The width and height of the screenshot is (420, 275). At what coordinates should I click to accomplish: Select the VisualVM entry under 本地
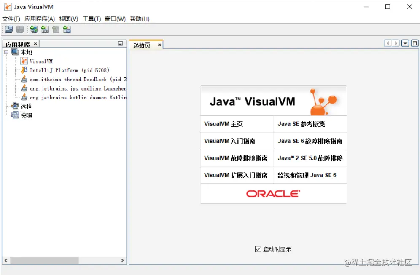tap(41, 61)
